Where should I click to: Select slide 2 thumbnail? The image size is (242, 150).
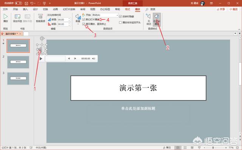click(18, 62)
